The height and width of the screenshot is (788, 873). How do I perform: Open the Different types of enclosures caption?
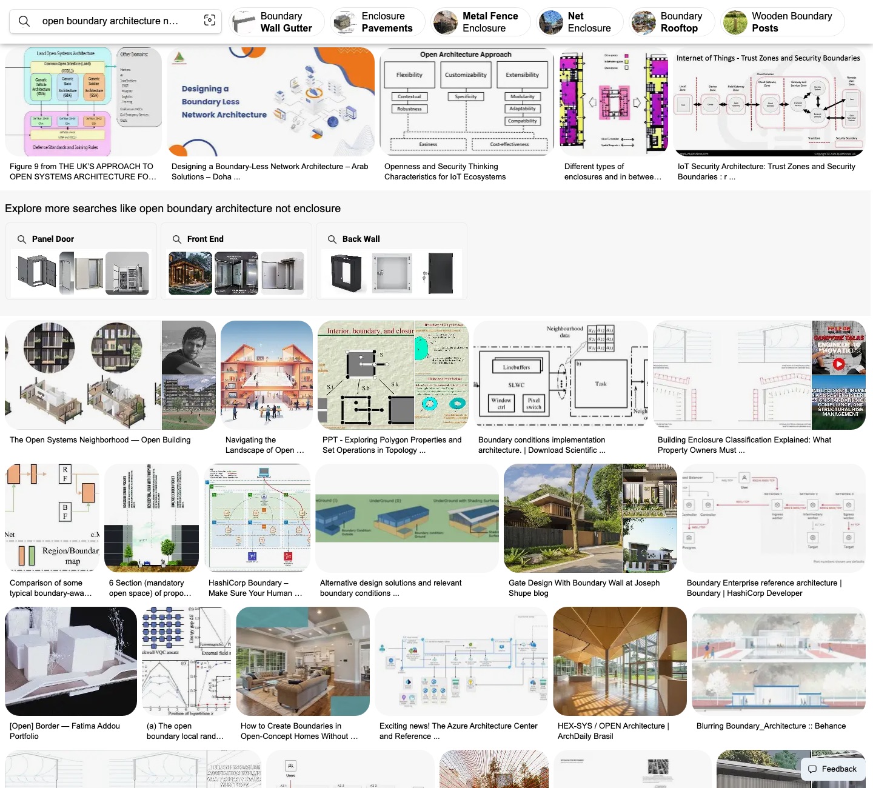613,172
